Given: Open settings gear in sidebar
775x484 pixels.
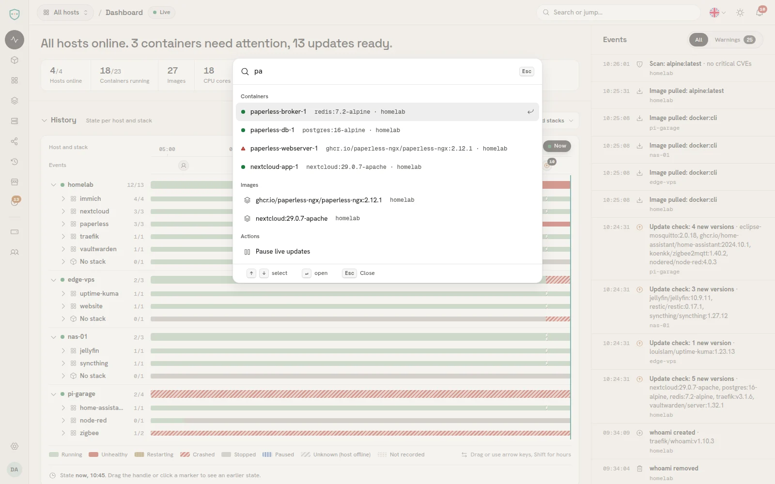Looking at the screenshot, I should (x=15, y=446).
